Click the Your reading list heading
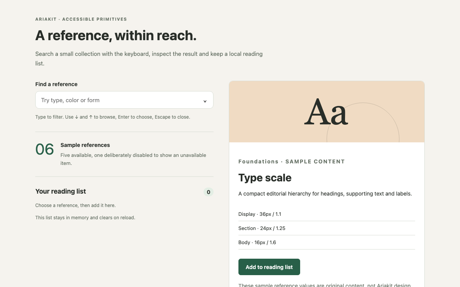The height and width of the screenshot is (287, 460). (61, 191)
